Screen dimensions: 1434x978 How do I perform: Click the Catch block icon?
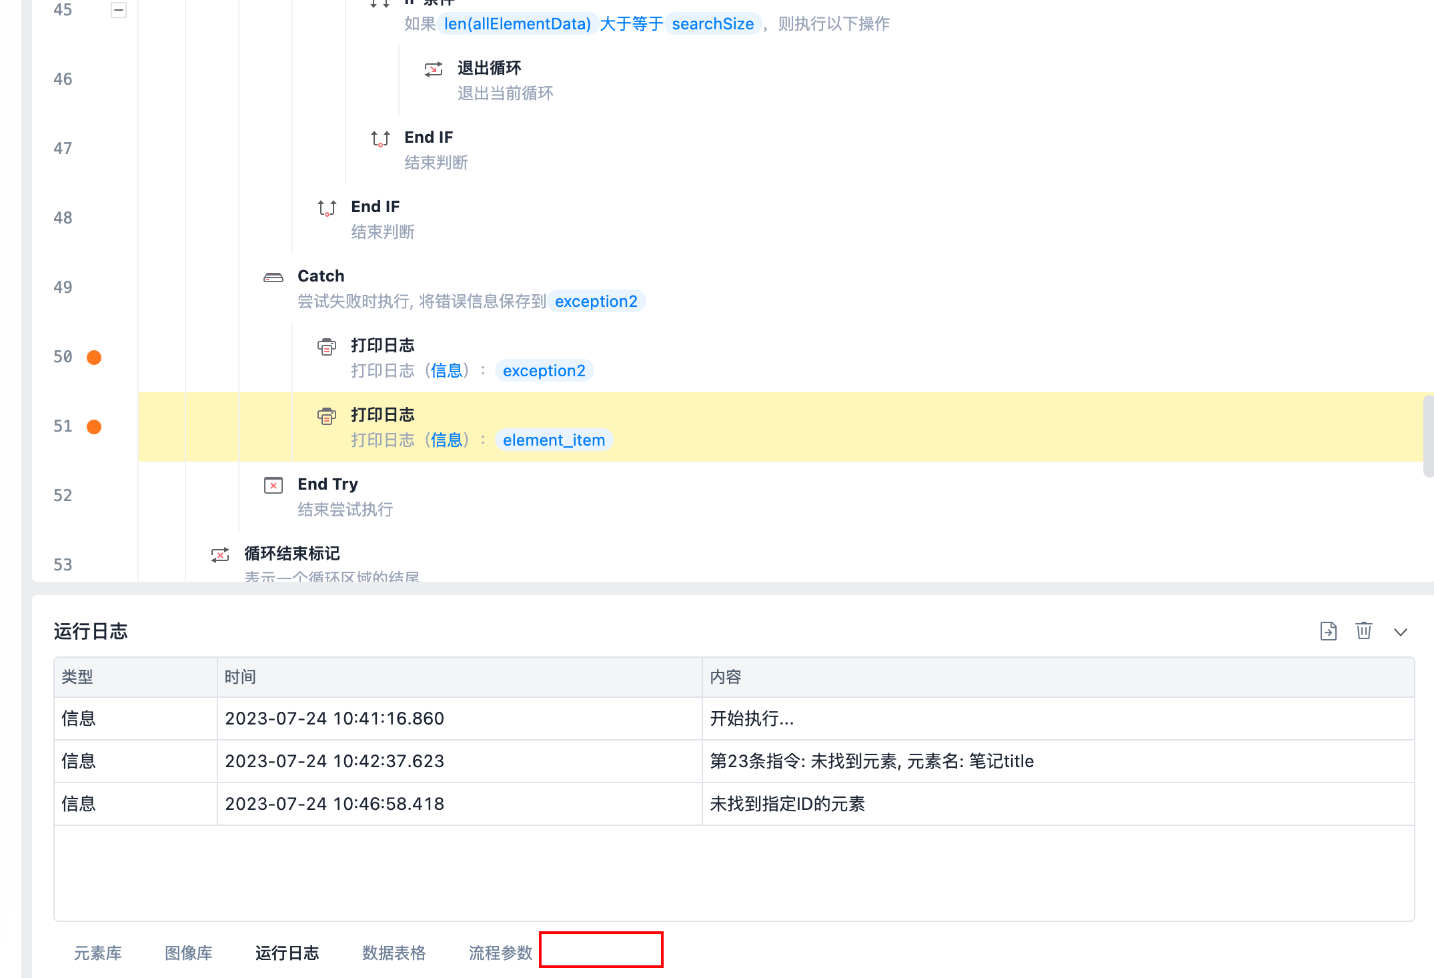[x=273, y=277]
